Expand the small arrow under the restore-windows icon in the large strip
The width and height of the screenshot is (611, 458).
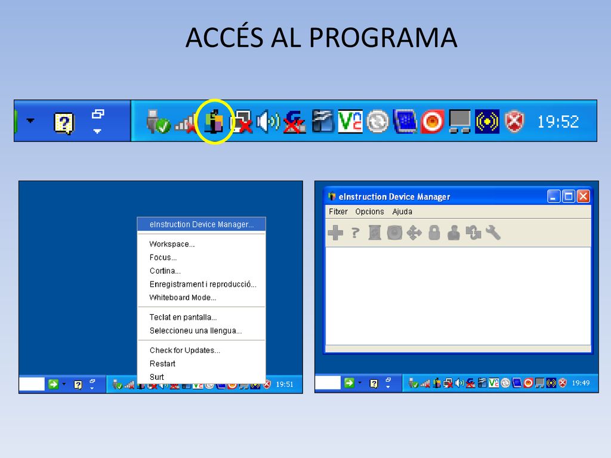[97, 131]
